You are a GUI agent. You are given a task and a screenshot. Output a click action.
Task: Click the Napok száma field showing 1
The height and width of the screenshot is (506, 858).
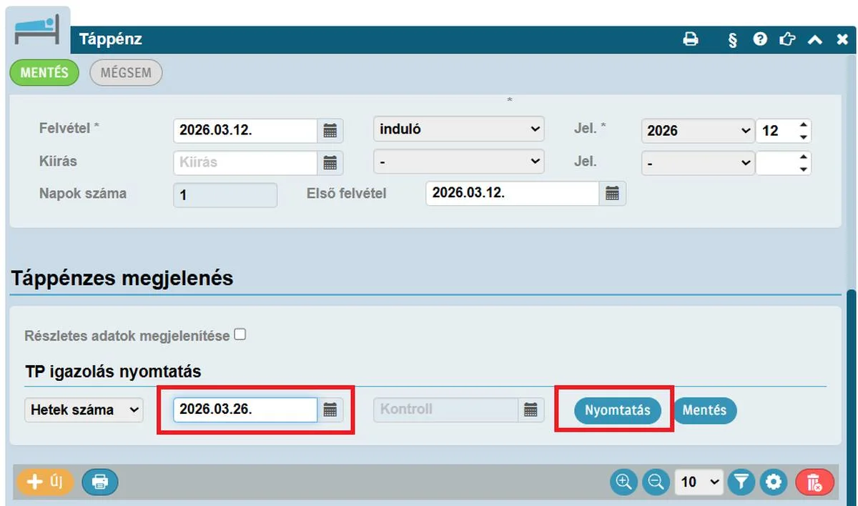[x=225, y=194]
